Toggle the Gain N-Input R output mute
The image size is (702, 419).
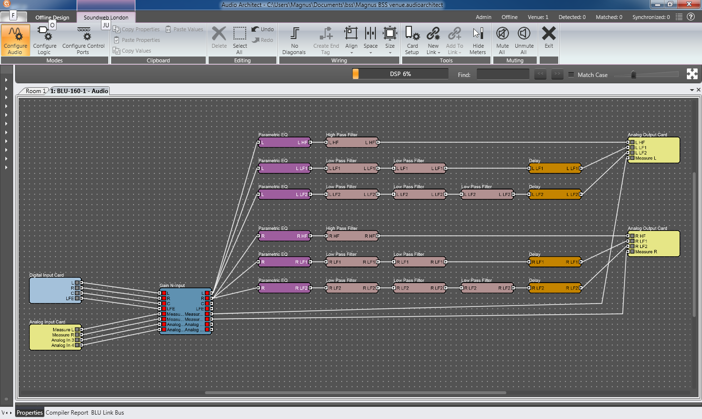coord(207,298)
